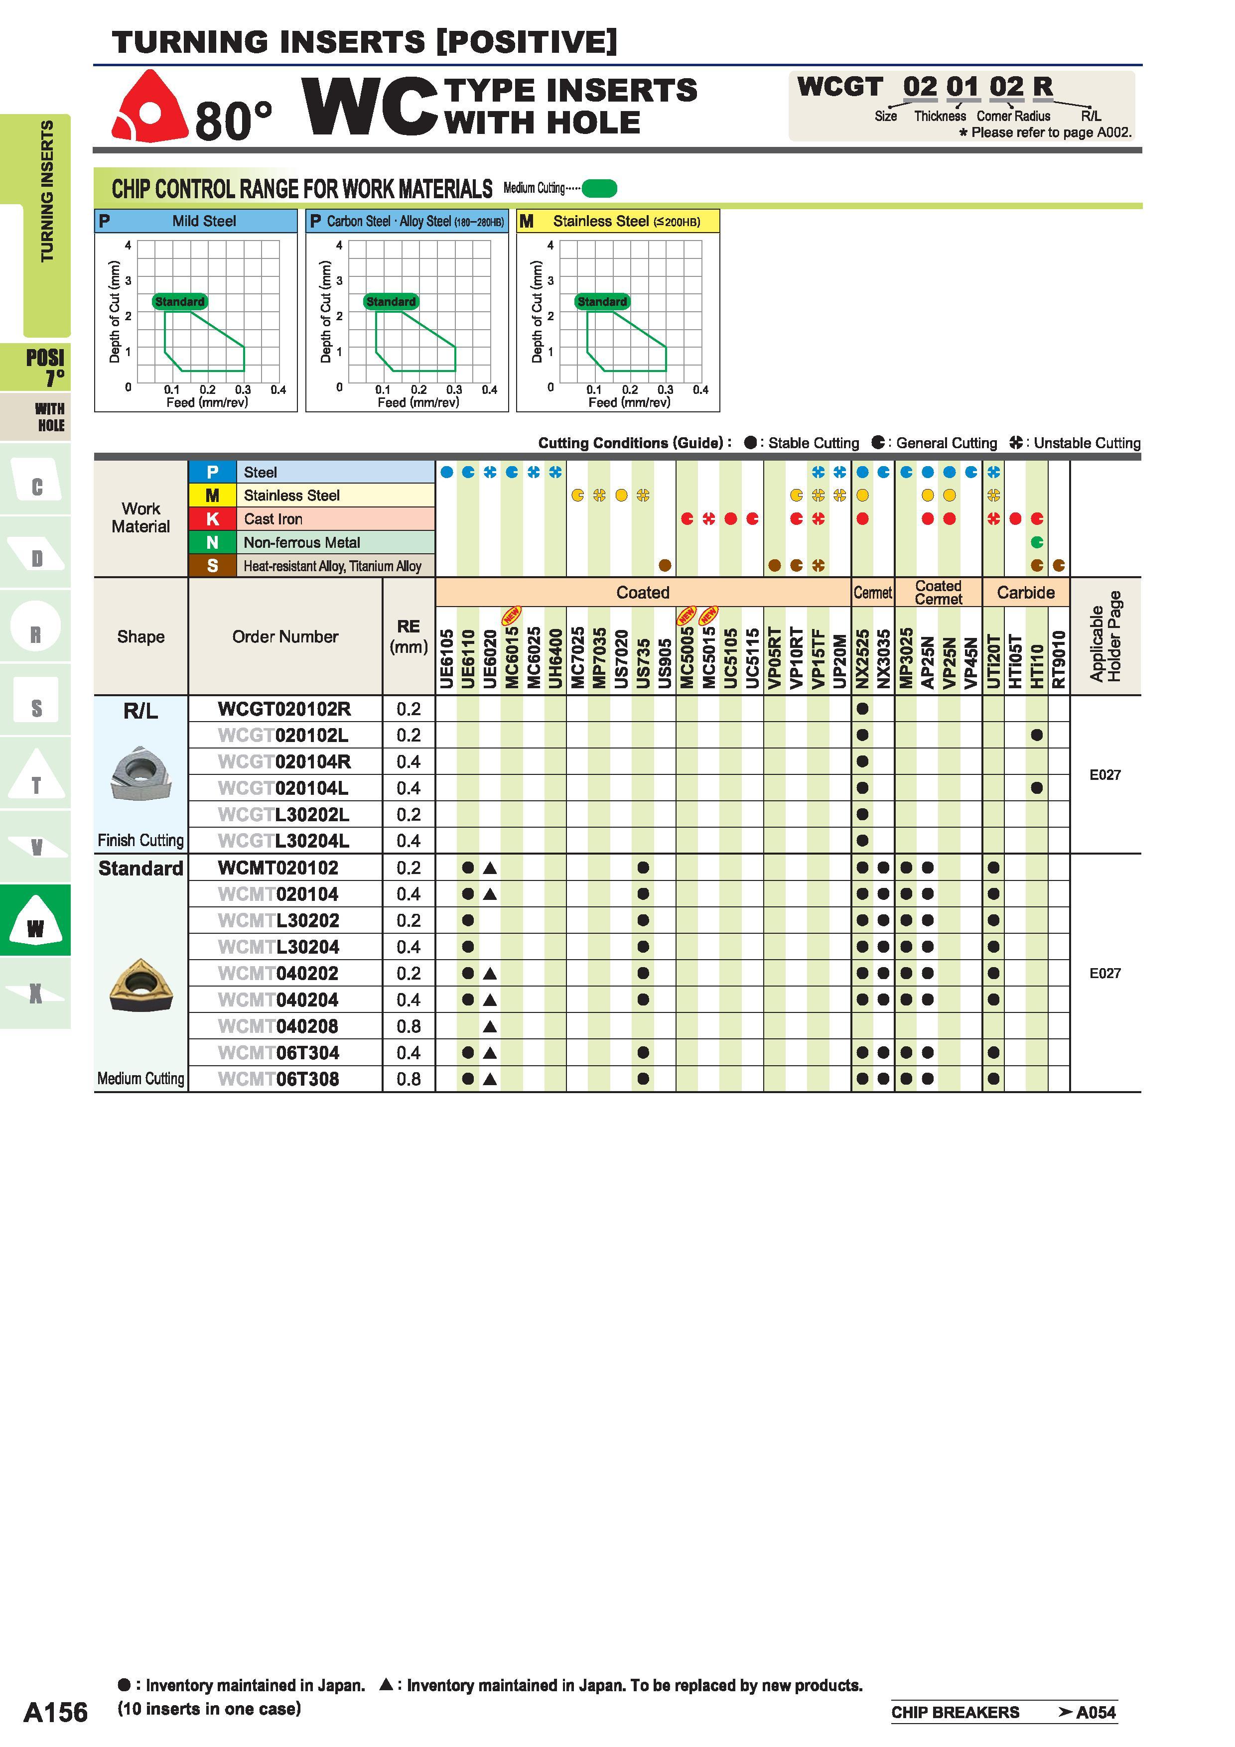Screen dimensions: 1235x1747
Task: Select the highlighted W shape tab icon
Action: tap(36, 920)
